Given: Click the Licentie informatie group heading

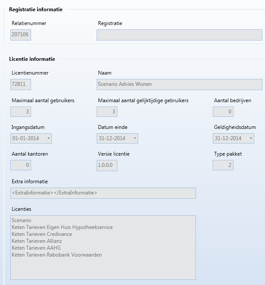Looking at the screenshot, I should 32,59.
